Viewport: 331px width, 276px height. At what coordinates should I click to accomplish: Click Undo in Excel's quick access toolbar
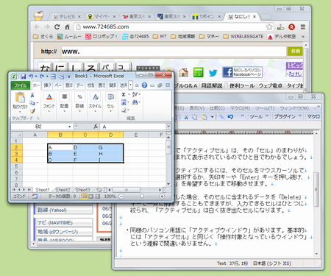point(31,77)
